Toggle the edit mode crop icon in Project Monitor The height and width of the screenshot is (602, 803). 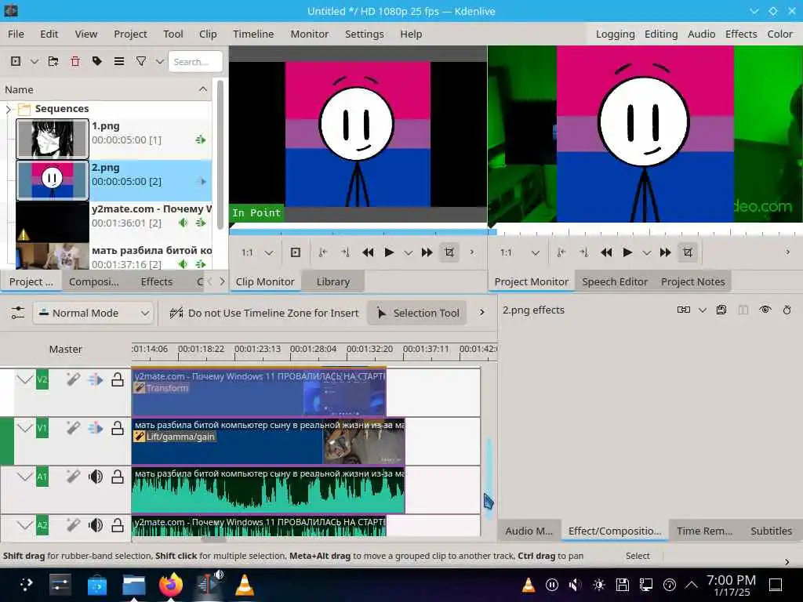[x=688, y=252]
